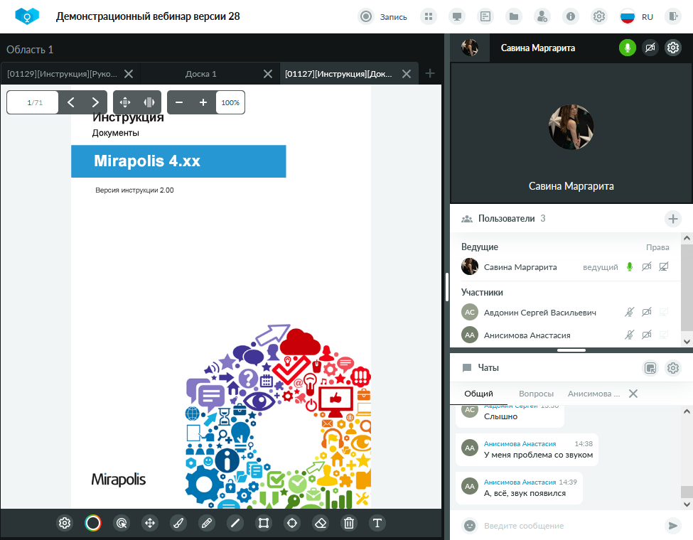This screenshot has height=540, width=693.
Task: Click the page number field 1/71
Action: (33, 102)
